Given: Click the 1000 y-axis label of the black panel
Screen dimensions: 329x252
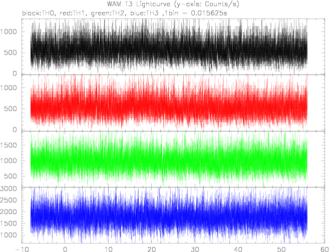Looking at the screenshot, I should pyautogui.click(x=9, y=32).
